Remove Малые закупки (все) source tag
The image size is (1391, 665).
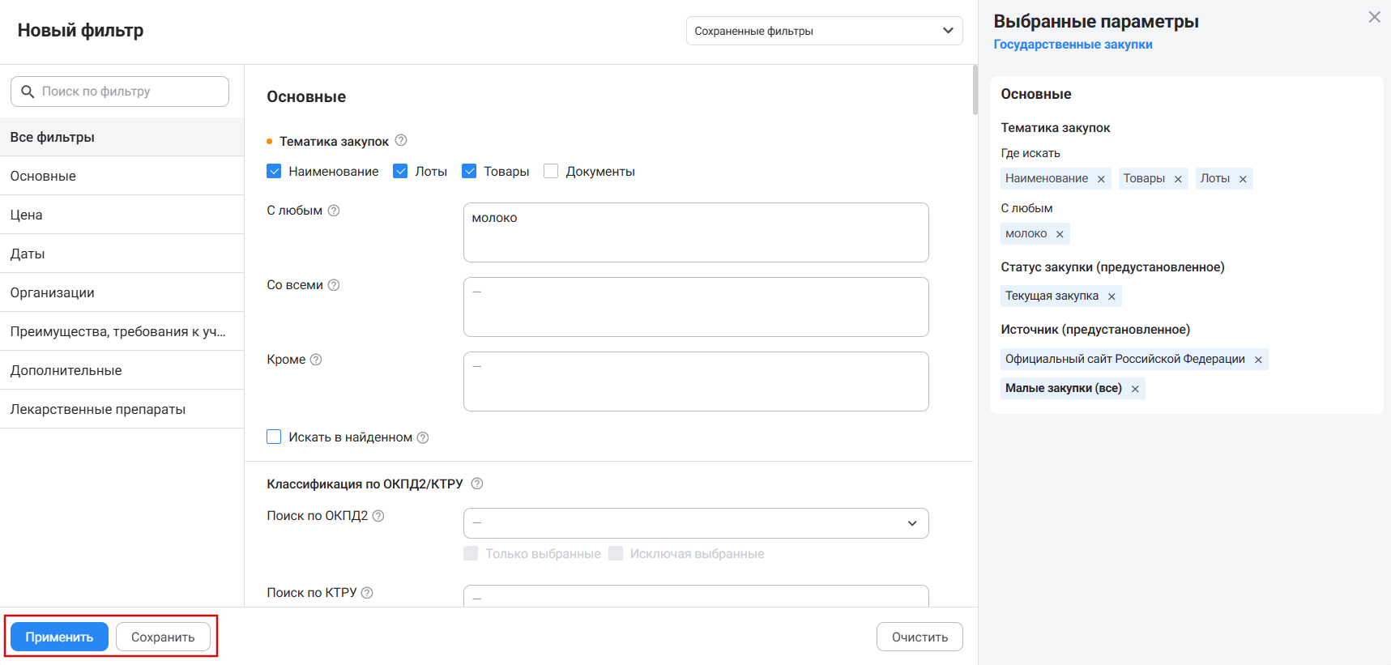[1135, 389]
